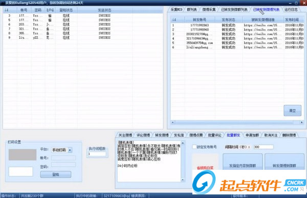Click forwarded list horizontal scrollbar left arrow
Screen dimensions: 307x198
(x=173, y=122)
